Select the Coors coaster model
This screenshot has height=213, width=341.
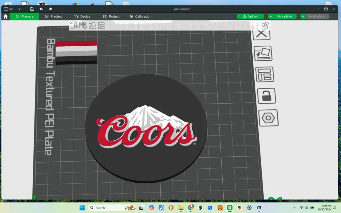pyautogui.click(x=146, y=128)
